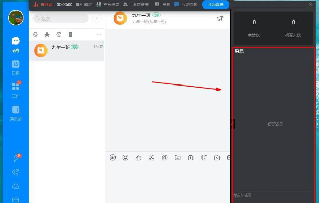
Task: Select the 九年一班 conversation in list
Action: [x=67, y=51]
